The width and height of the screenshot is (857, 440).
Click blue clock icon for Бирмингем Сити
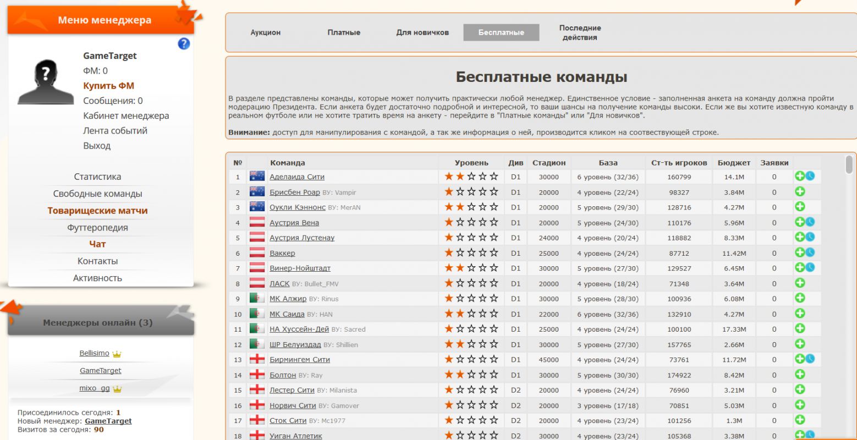click(810, 359)
